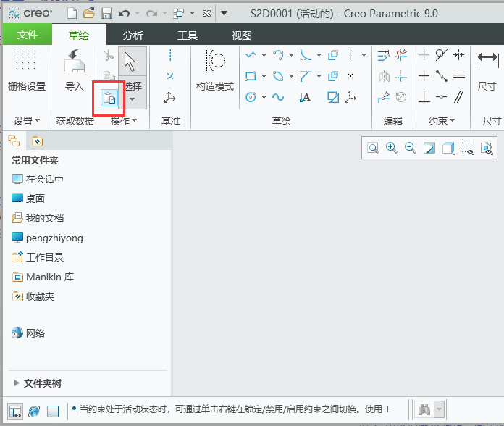The image size is (504, 426).
Task: Select the Arc sketch tool
Action: coord(278,55)
